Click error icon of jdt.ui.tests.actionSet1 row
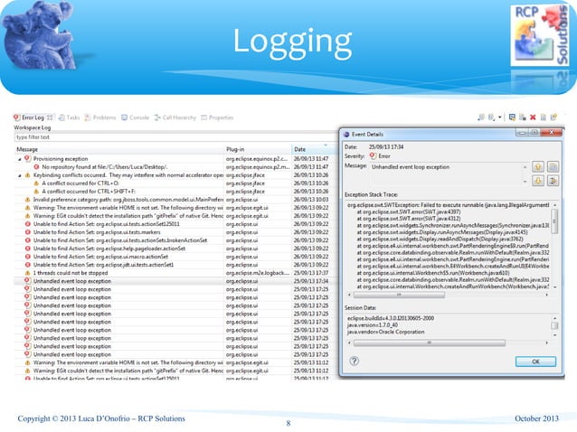This screenshot has height=432, width=577. (x=28, y=265)
